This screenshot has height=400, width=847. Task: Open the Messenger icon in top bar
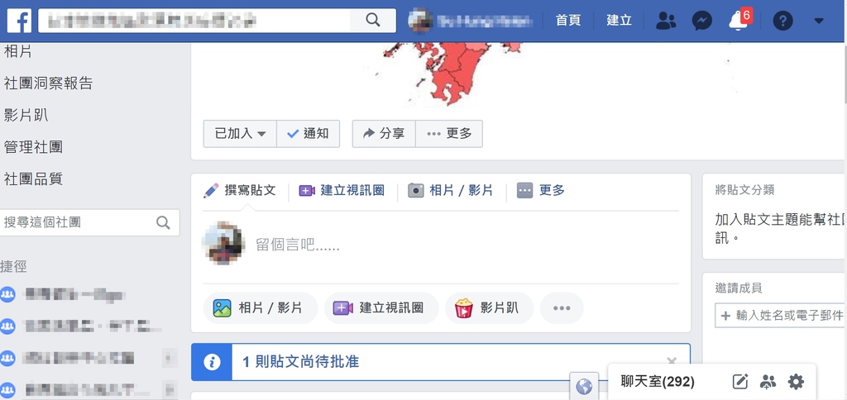tap(701, 21)
